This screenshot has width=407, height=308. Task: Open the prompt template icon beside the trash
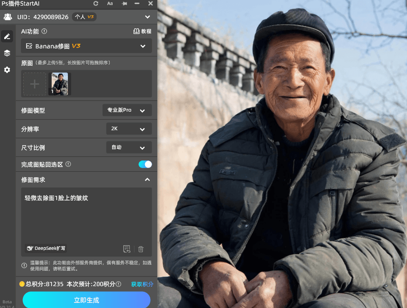pyautogui.click(x=127, y=249)
